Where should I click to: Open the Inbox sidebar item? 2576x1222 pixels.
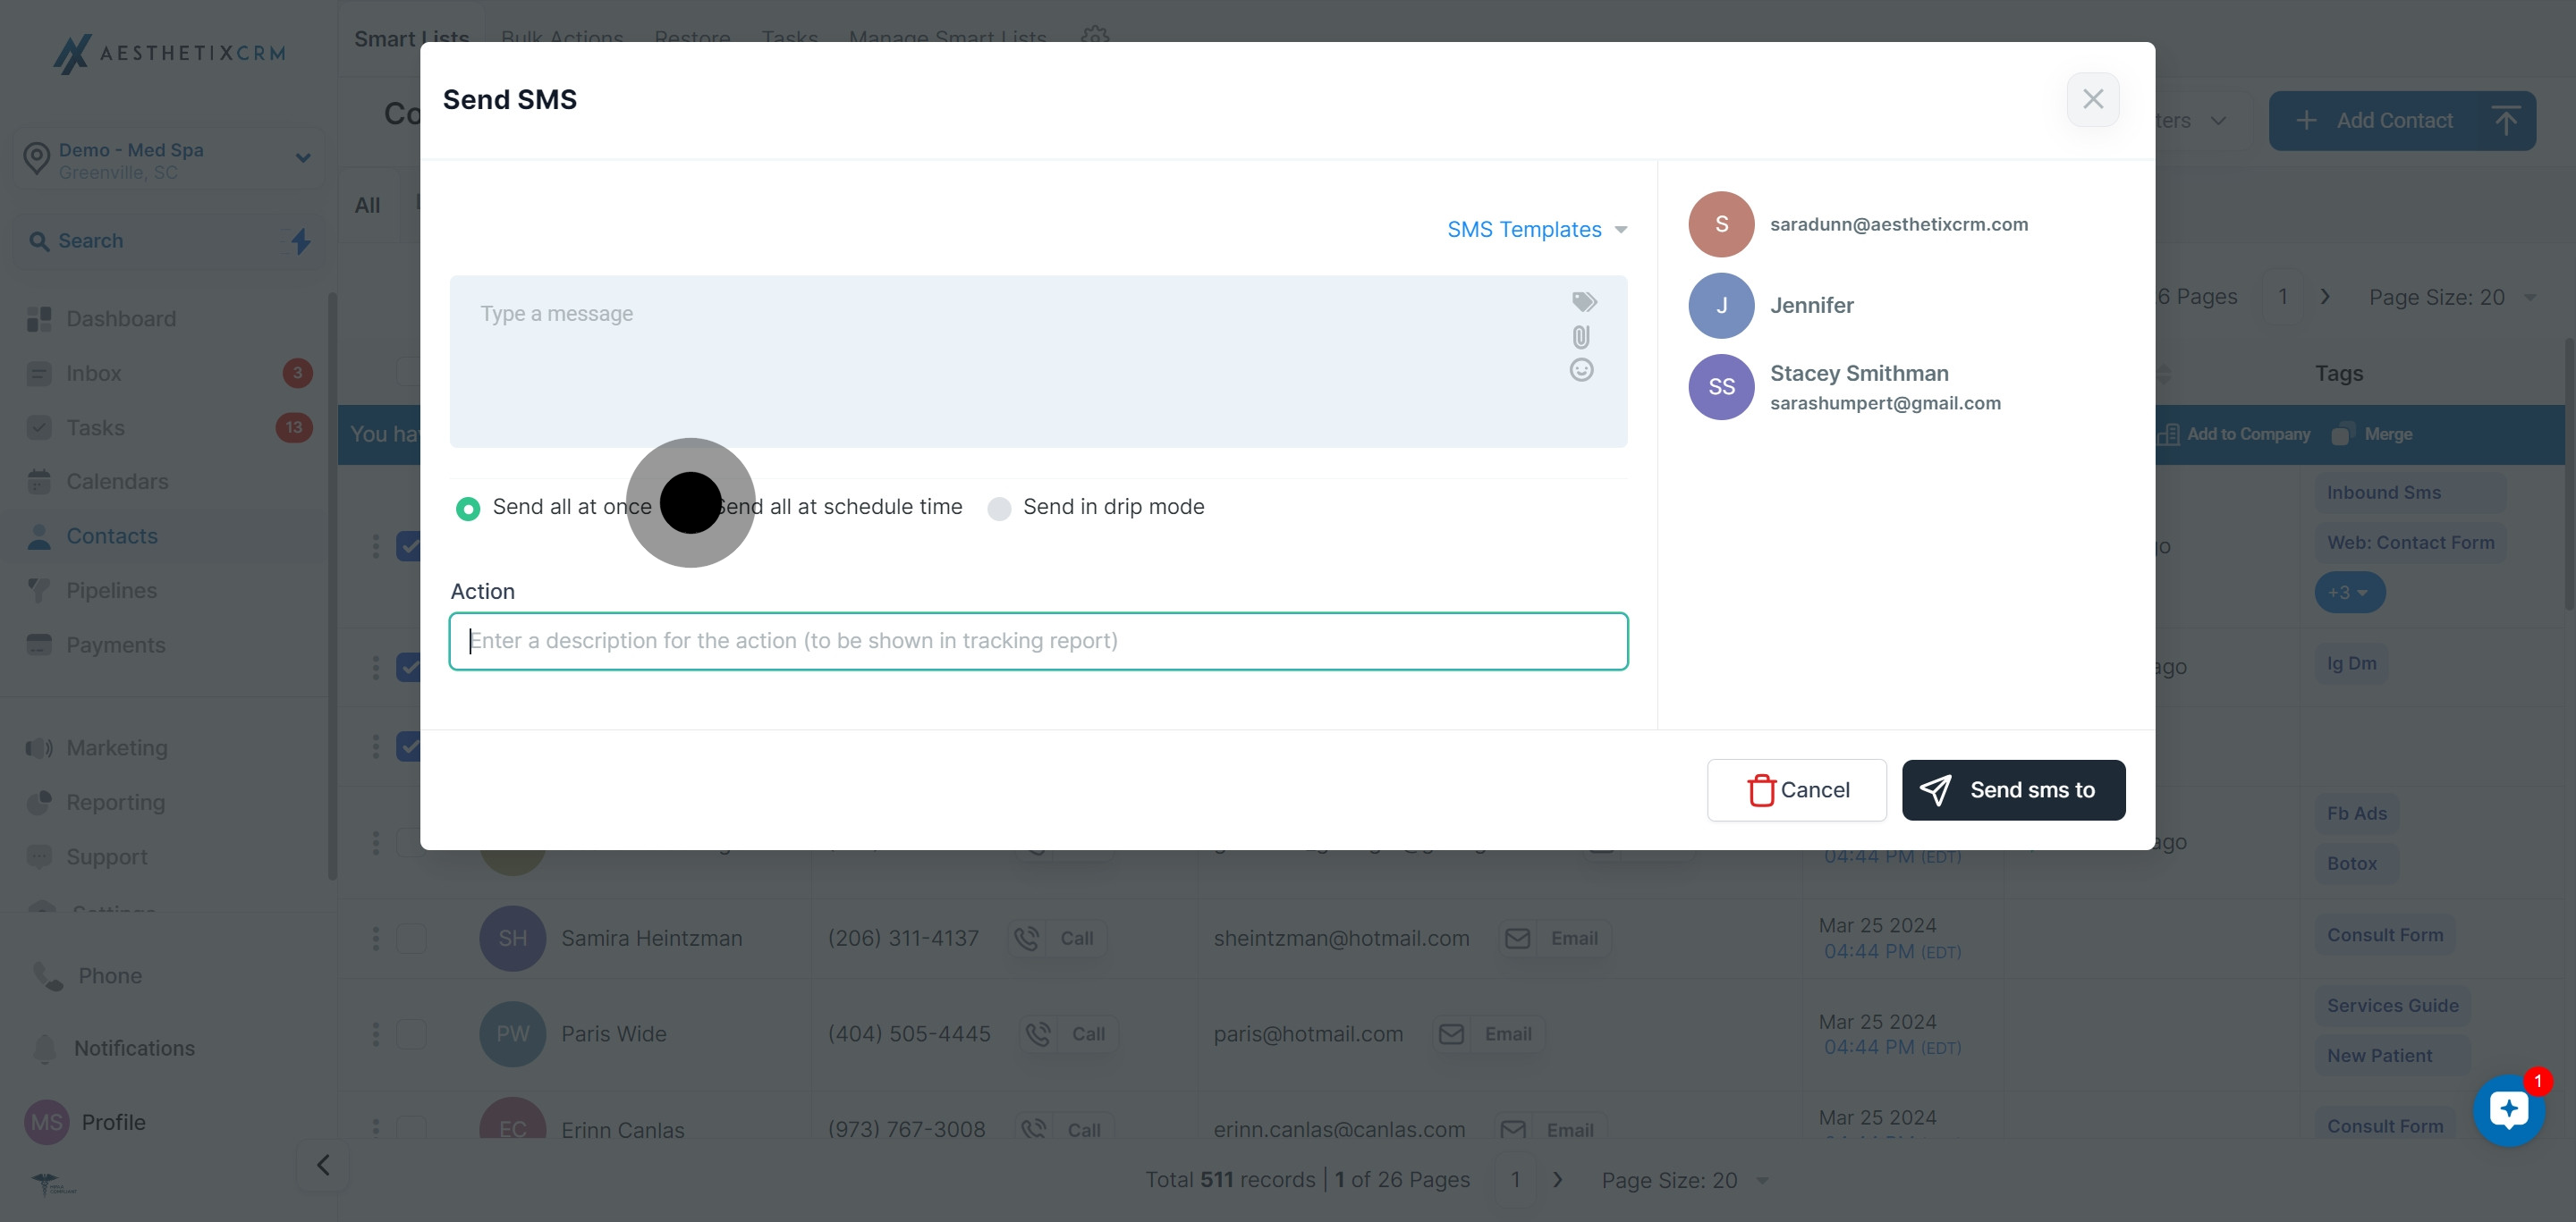(94, 374)
